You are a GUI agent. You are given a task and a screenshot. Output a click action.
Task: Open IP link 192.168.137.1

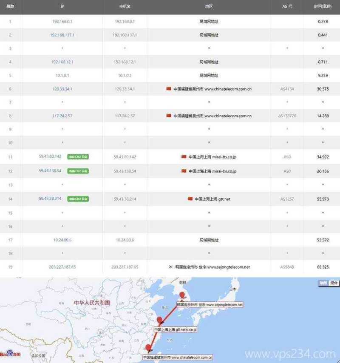[62, 35]
